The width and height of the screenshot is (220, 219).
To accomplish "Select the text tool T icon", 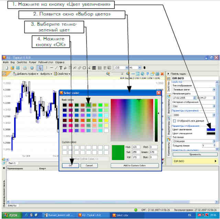I will pyautogui.click(x=61, y=68).
